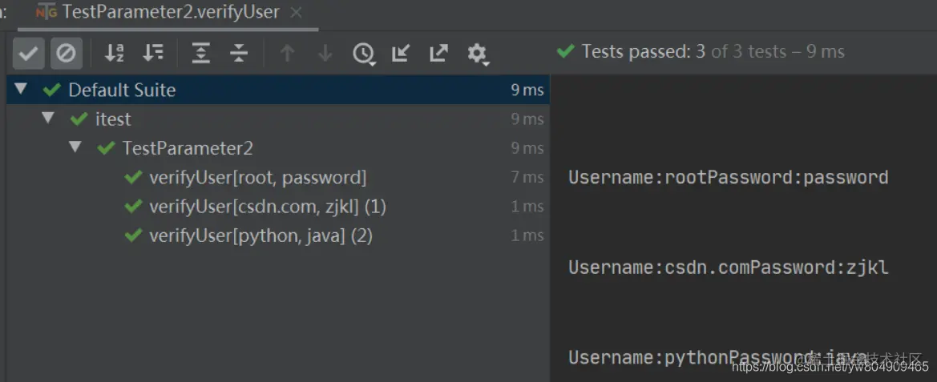Click 1 ms duration of verifyUser[python, java]
The width and height of the screenshot is (937, 382).
(x=527, y=235)
